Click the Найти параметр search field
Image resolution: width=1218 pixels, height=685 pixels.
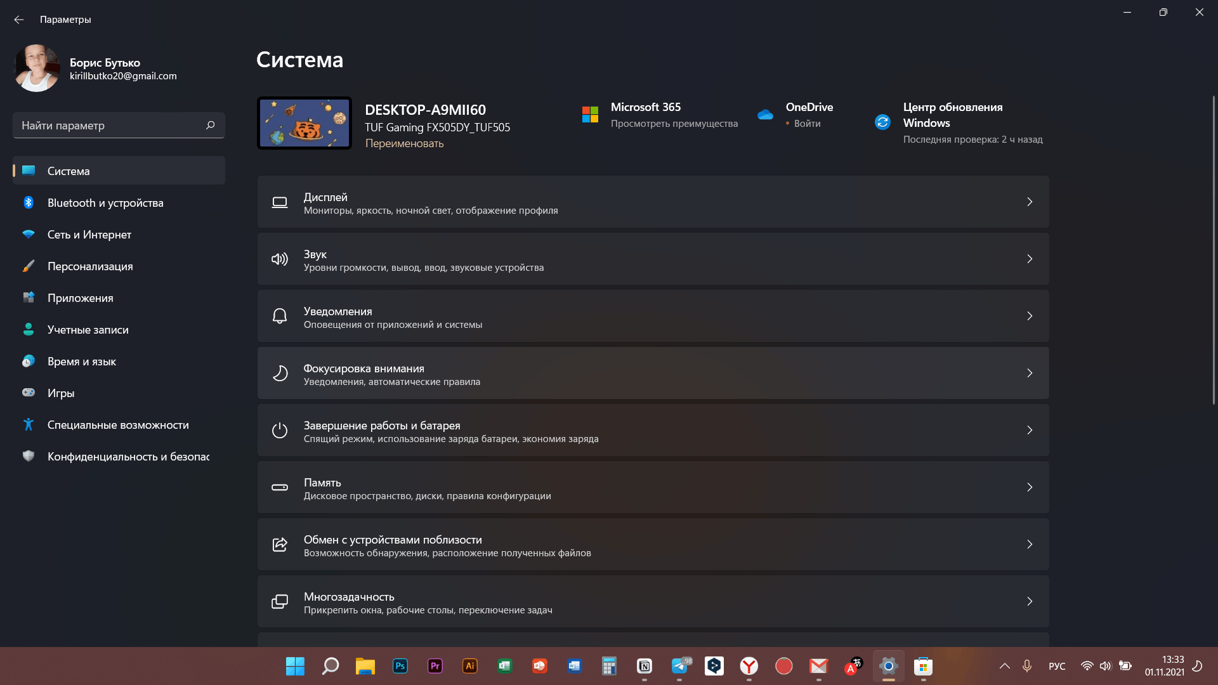click(x=119, y=125)
